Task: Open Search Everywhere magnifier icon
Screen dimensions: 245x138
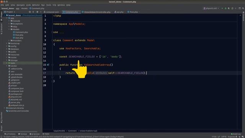Action: 243,8
